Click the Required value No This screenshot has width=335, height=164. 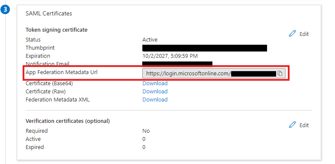pos(146,131)
